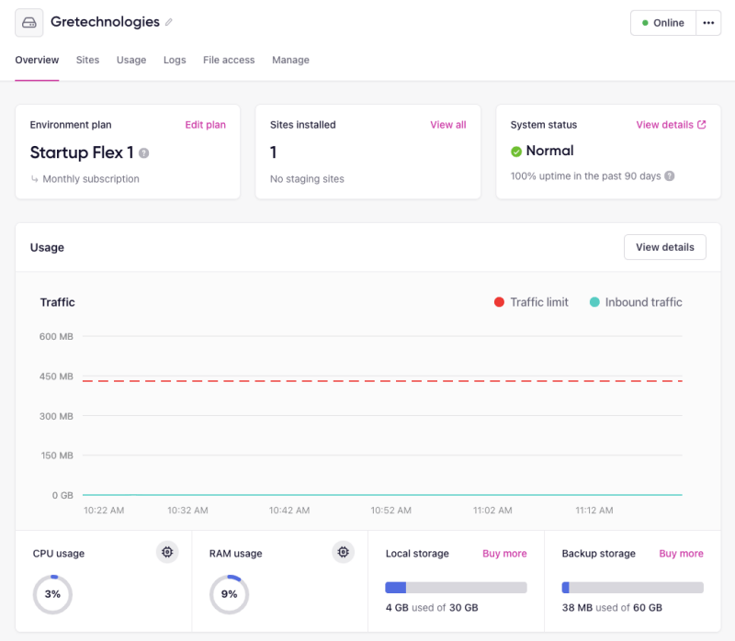Click the Online status badge
This screenshot has width=735, height=641.
[662, 22]
